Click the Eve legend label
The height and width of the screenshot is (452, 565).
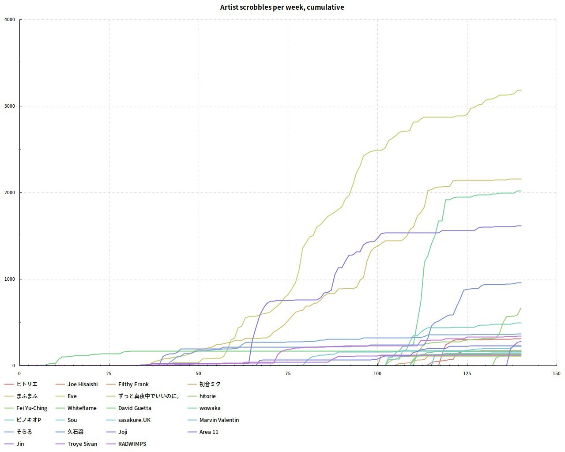click(x=72, y=396)
